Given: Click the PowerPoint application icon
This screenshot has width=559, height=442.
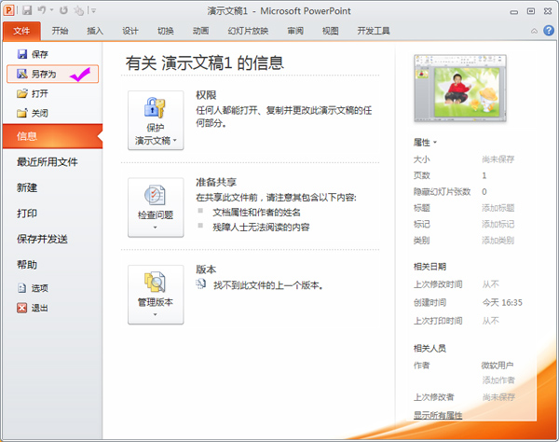Looking at the screenshot, I should tap(9, 10).
